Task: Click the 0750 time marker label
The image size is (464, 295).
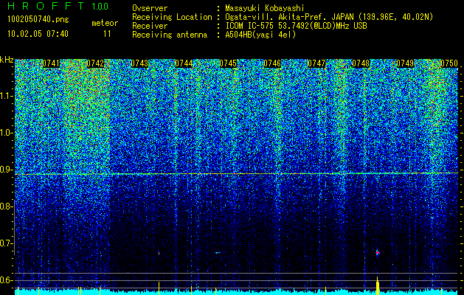Action: [x=449, y=63]
